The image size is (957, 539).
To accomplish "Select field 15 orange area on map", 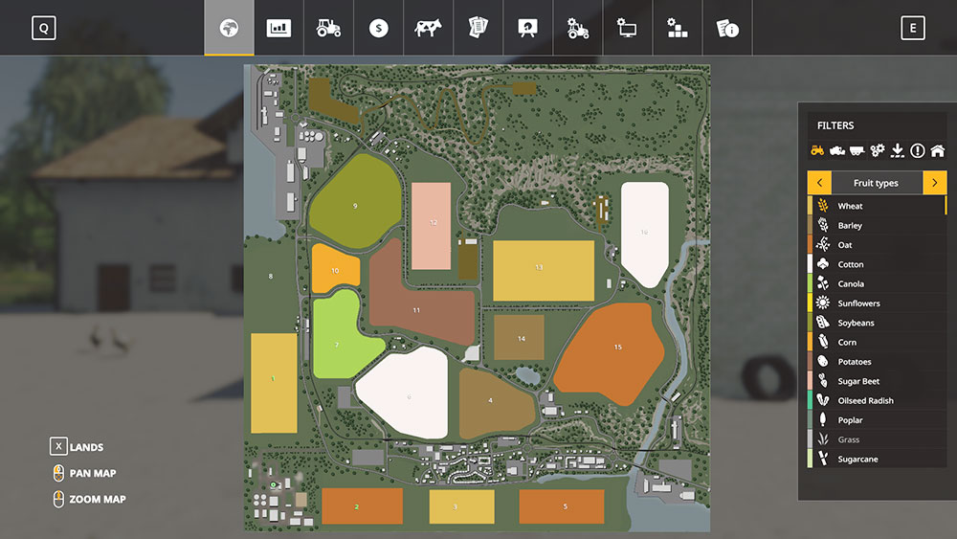I will (611, 354).
